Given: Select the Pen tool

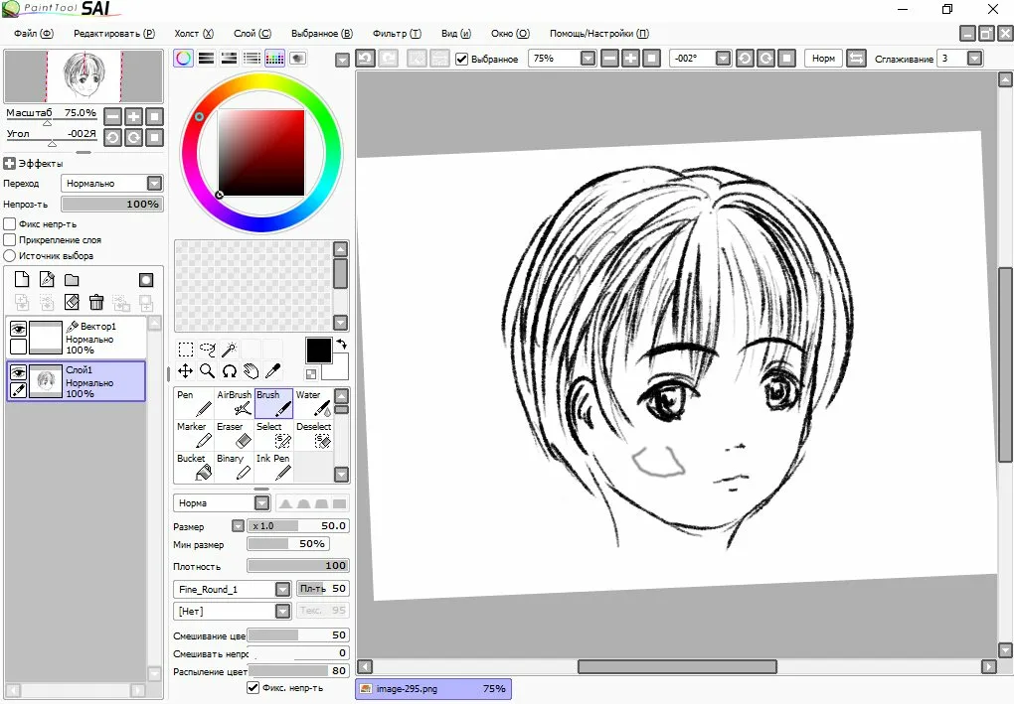Looking at the screenshot, I should coord(194,402).
